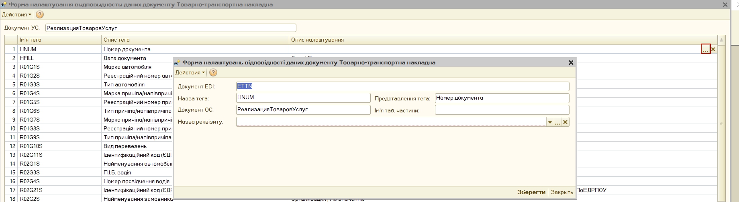The image size is (739, 202).
Task: Open Действия menu in background form
Action: point(16,14)
